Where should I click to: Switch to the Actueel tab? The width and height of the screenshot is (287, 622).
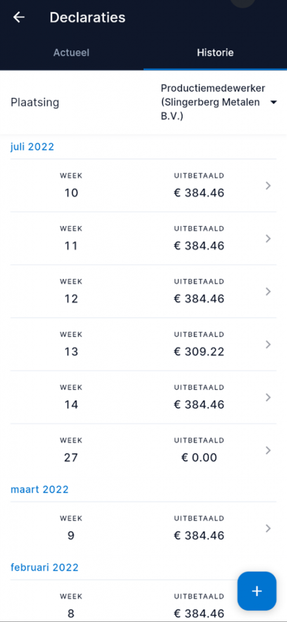pos(72,52)
